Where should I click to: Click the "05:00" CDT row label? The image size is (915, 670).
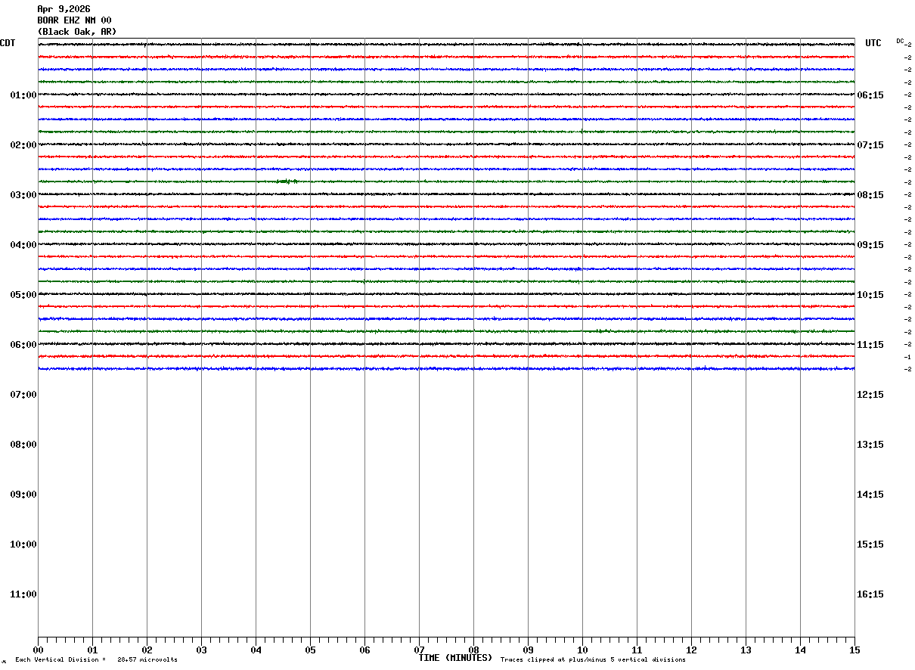coord(23,295)
